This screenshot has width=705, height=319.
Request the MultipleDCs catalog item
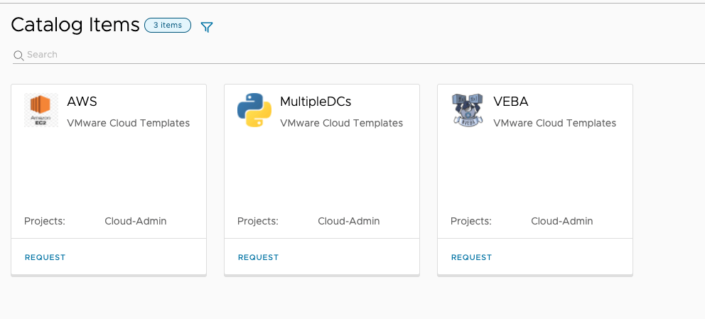[x=258, y=257]
